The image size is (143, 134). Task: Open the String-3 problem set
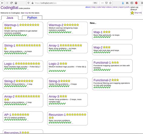(54, 81)
